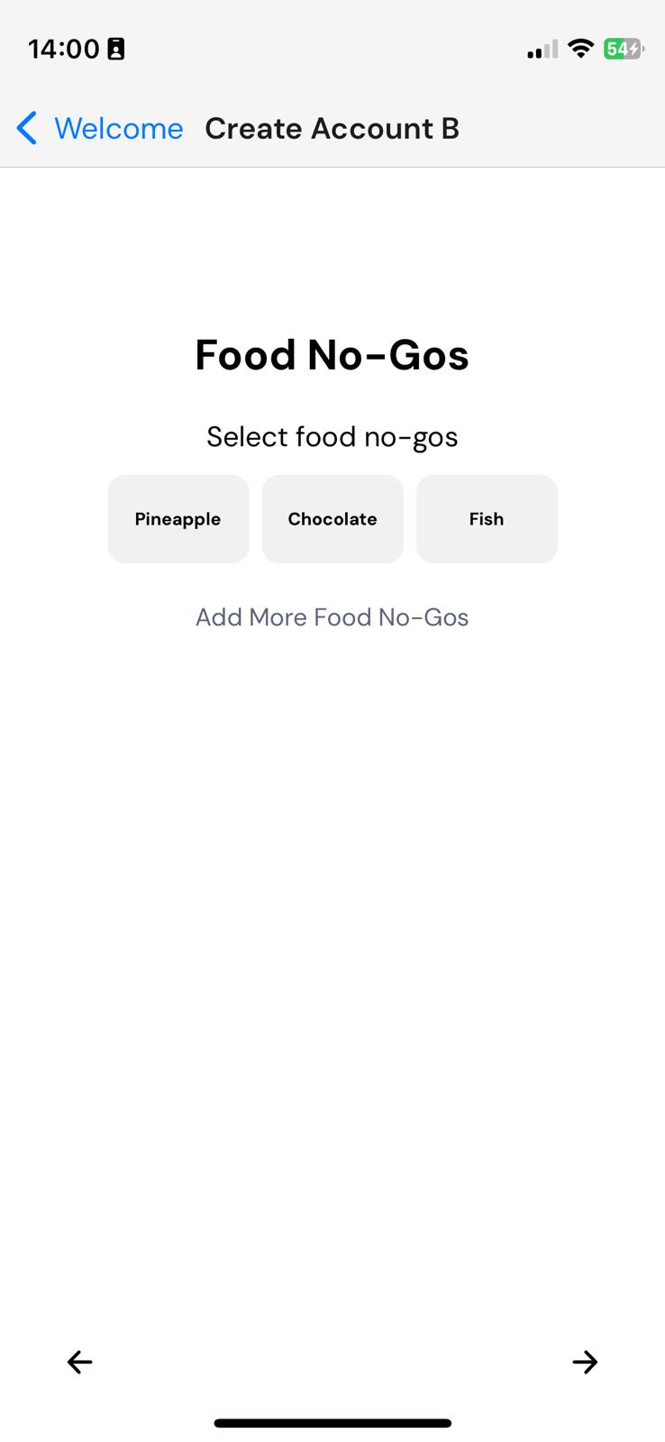Tap the blank white area of the page
The width and height of the screenshot is (665, 1442).
click(x=332, y=946)
